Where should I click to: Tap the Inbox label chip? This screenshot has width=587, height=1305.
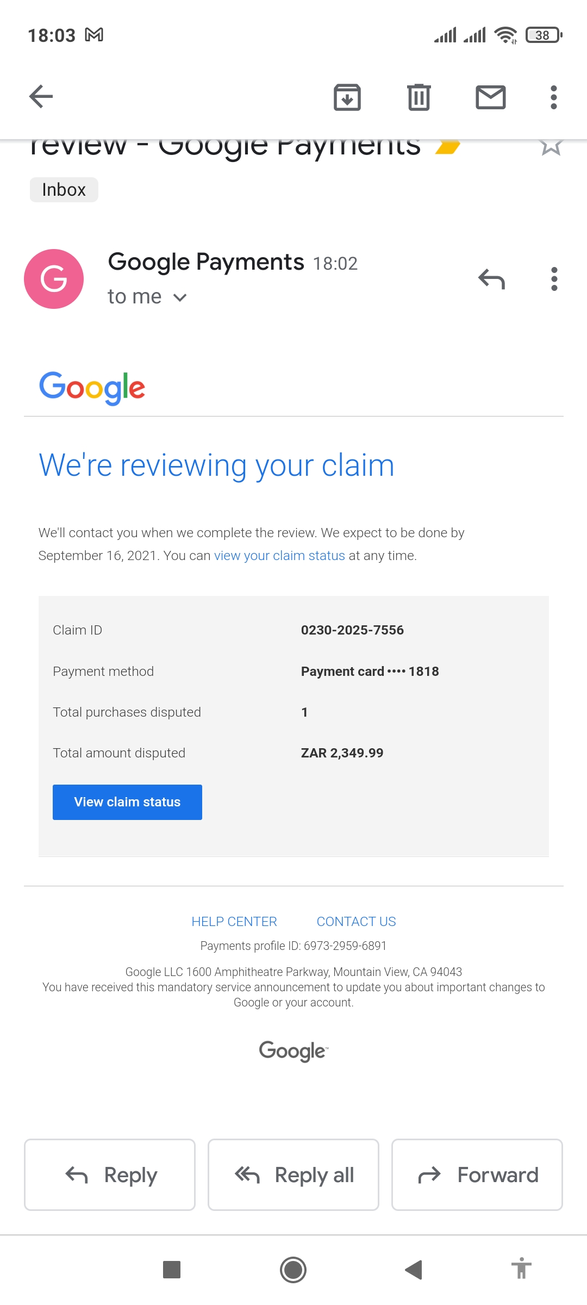pyautogui.click(x=63, y=189)
